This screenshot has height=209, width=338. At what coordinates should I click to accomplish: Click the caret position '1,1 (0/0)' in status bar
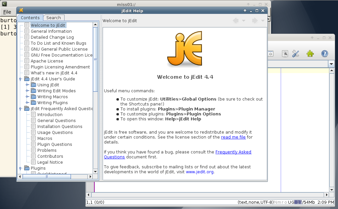(95, 202)
